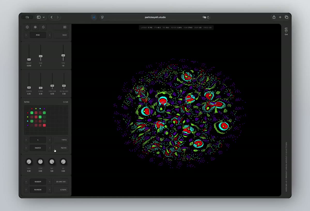
Task: Click the FRICTION slider handle
Action: [x=52, y=86]
